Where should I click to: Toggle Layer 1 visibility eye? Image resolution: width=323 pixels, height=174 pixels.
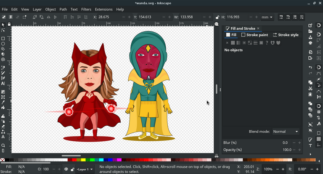[x=66, y=169]
